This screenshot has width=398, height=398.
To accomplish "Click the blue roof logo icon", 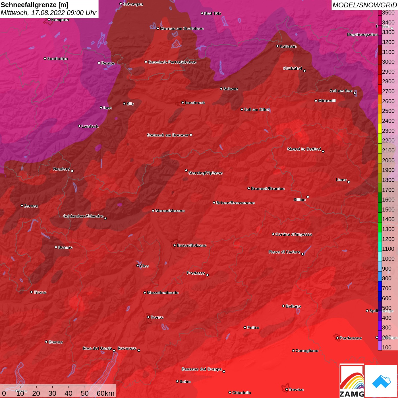I will click(x=382, y=382).
